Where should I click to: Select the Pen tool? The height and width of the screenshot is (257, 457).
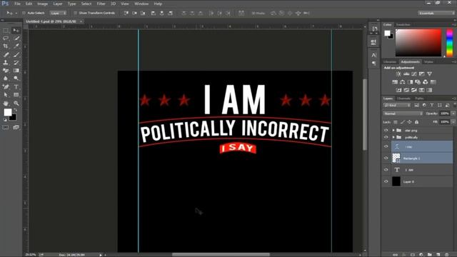tap(6, 86)
